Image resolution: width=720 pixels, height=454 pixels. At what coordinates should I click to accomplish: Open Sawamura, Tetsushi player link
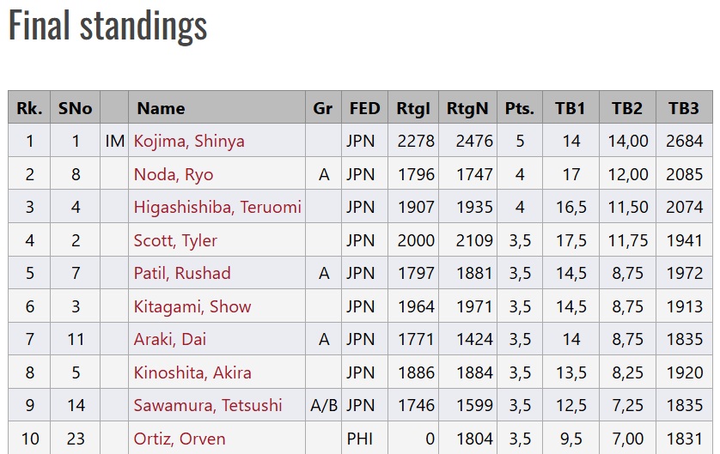pyautogui.click(x=208, y=405)
